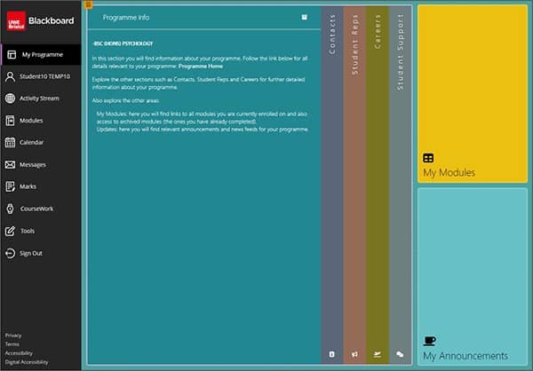
Task: View Marks page
Action: coord(41,186)
